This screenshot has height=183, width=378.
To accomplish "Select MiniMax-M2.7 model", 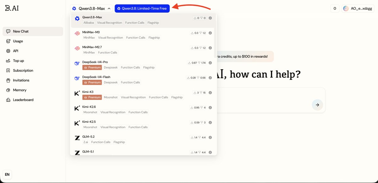I will click(x=142, y=50).
